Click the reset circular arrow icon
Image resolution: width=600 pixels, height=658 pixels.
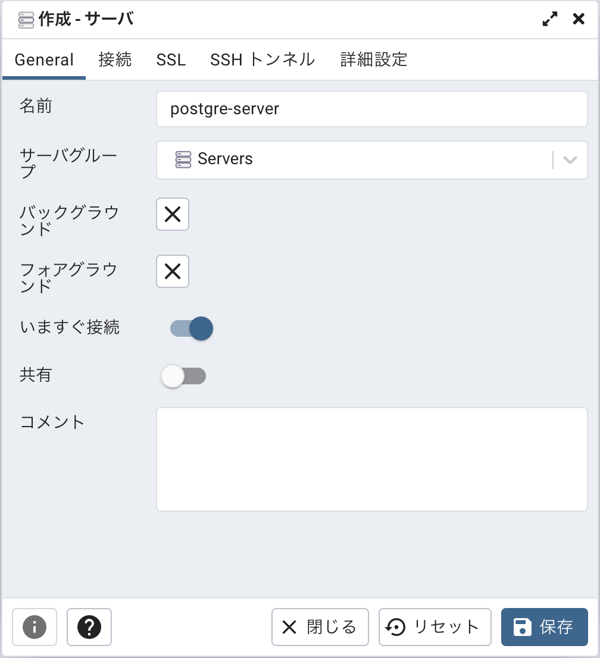[x=395, y=627]
